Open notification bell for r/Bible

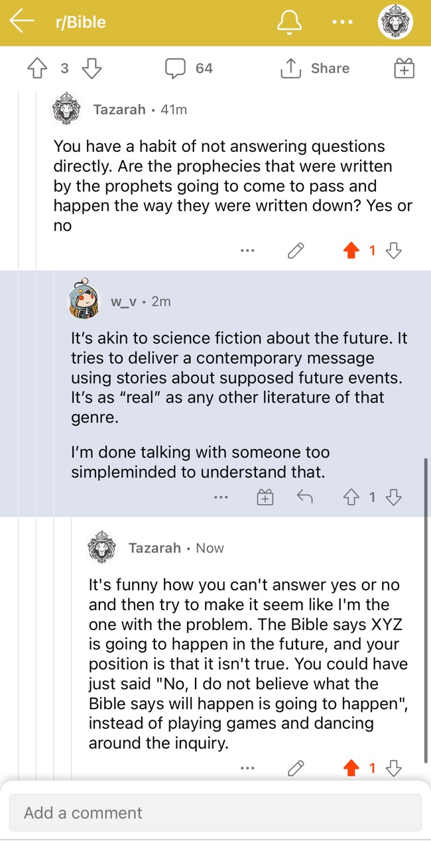pos(289,22)
